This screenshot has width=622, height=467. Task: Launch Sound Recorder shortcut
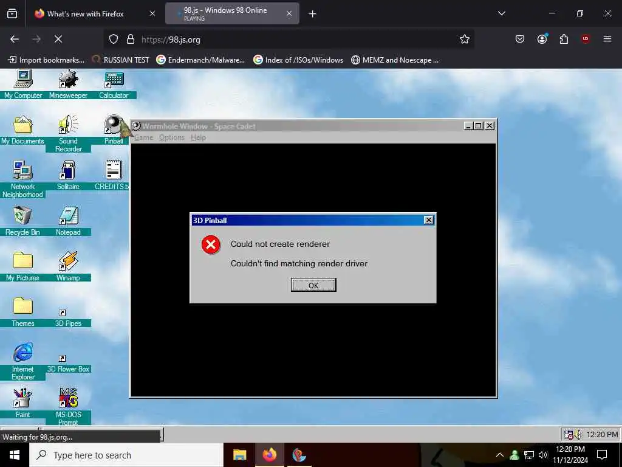68,133
